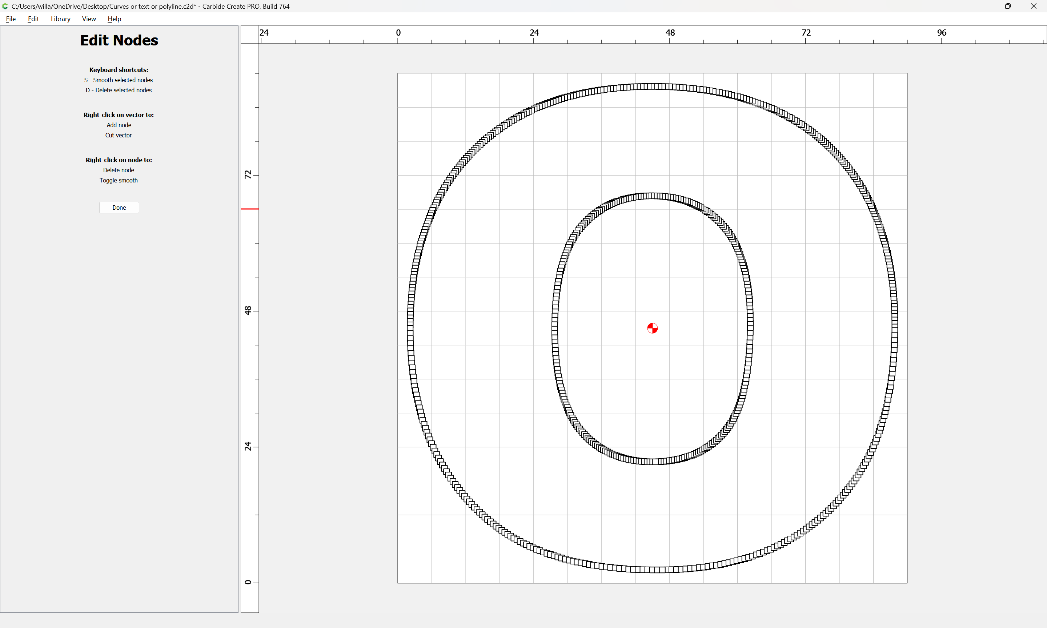Click the Carbide Create app icon in title bar
Viewport: 1047px width, 628px height.
point(5,6)
